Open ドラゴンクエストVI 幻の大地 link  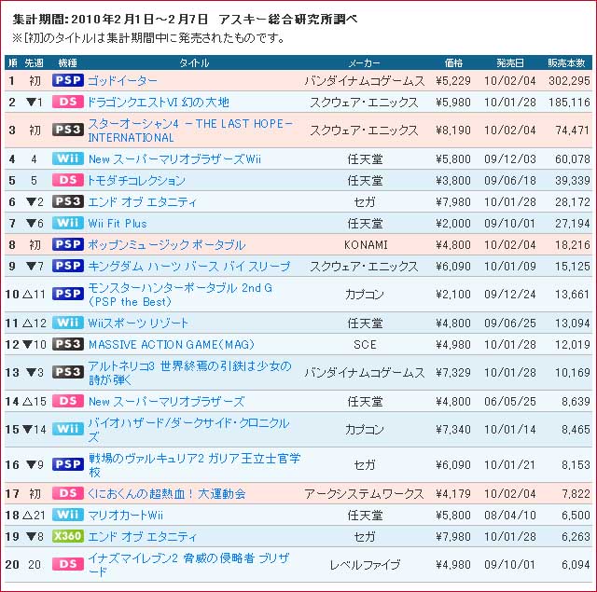[158, 102]
